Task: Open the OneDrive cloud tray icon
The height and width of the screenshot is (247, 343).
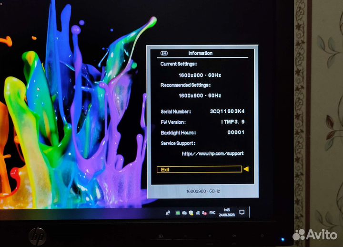Action: [x=184, y=213]
